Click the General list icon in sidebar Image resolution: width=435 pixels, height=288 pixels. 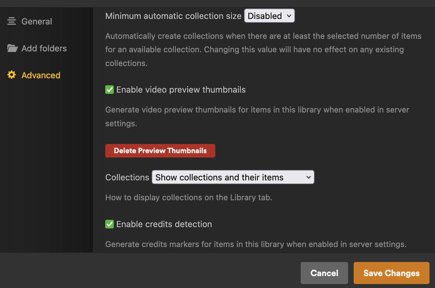click(12, 21)
